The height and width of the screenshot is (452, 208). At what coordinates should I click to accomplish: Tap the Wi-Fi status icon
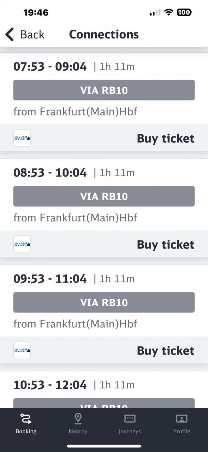point(169,12)
